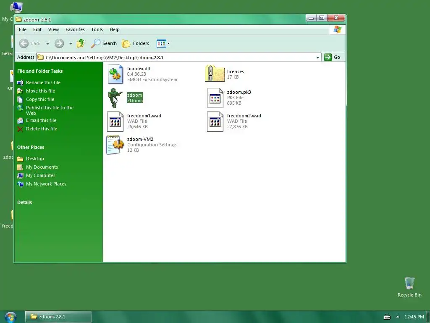The height and width of the screenshot is (323, 430).
Task: Collapse the Other Places section header
Action: [30, 147]
